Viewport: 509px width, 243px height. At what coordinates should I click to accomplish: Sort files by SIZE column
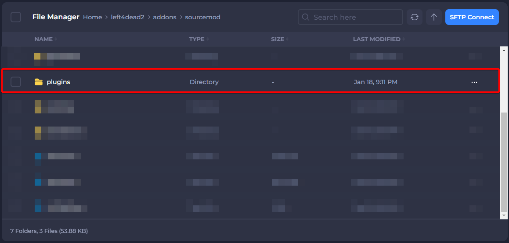point(278,39)
